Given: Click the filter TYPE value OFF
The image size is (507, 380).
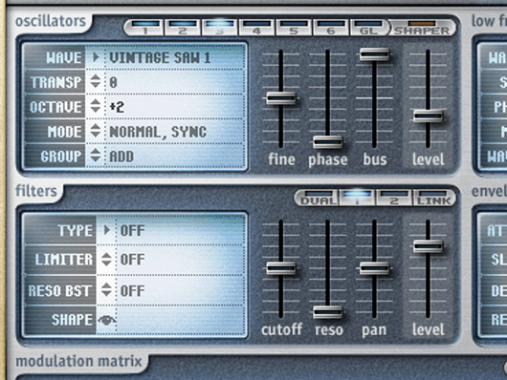Looking at the screenshot, I should [x=133, y=231].
